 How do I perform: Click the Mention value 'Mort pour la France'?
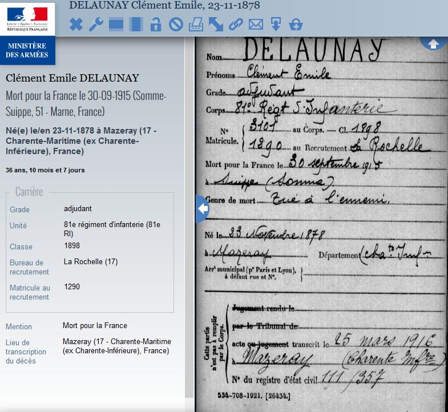tap(95, 326)
